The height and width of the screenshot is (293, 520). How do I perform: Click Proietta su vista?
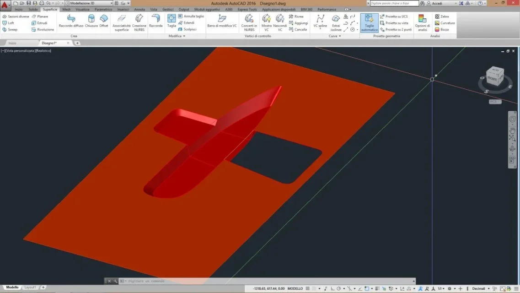[394, 23]
